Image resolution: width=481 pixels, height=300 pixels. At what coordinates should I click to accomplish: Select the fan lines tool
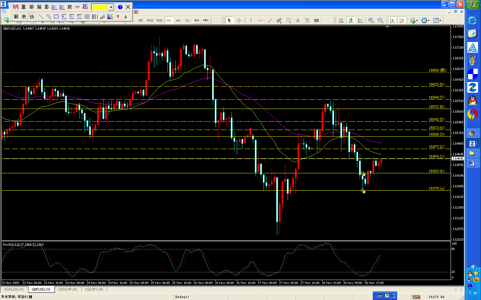tap(103, 16)
